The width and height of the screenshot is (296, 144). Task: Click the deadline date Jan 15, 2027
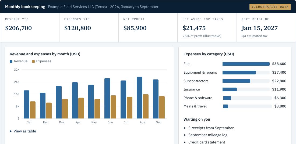pyautogui.click(x=260, y=28)
